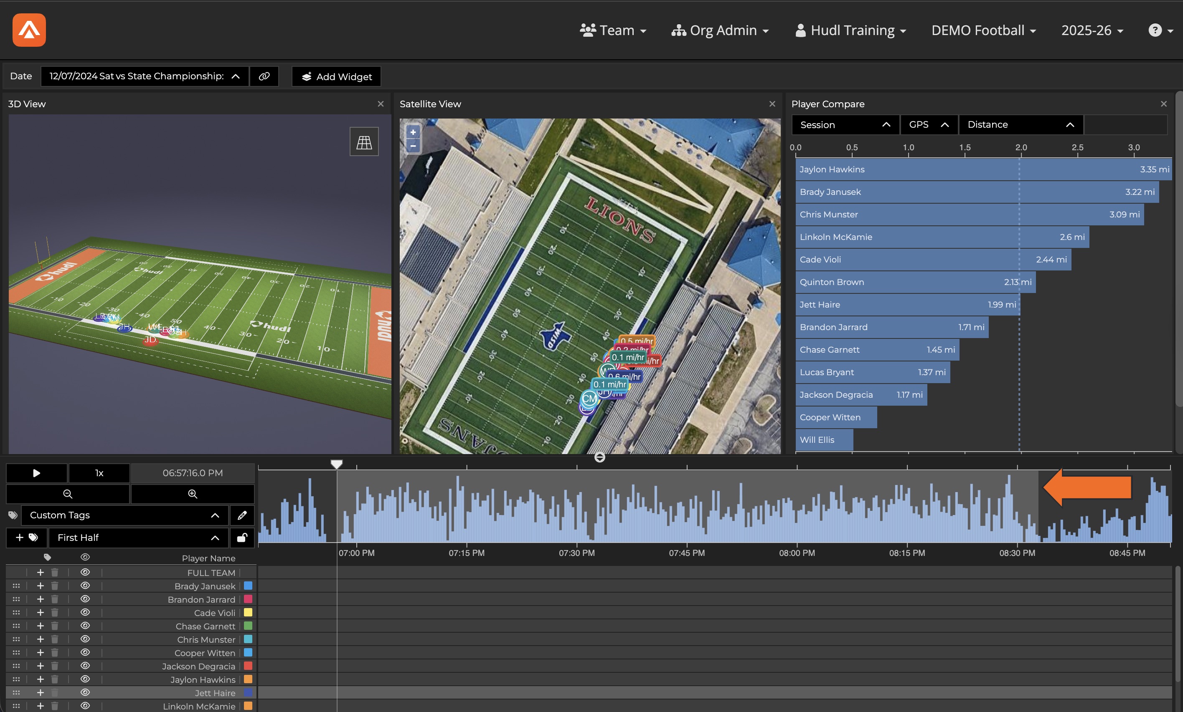Click the Add Widget button
Viewport: 1183px width, 712px height.
[337, 77]
